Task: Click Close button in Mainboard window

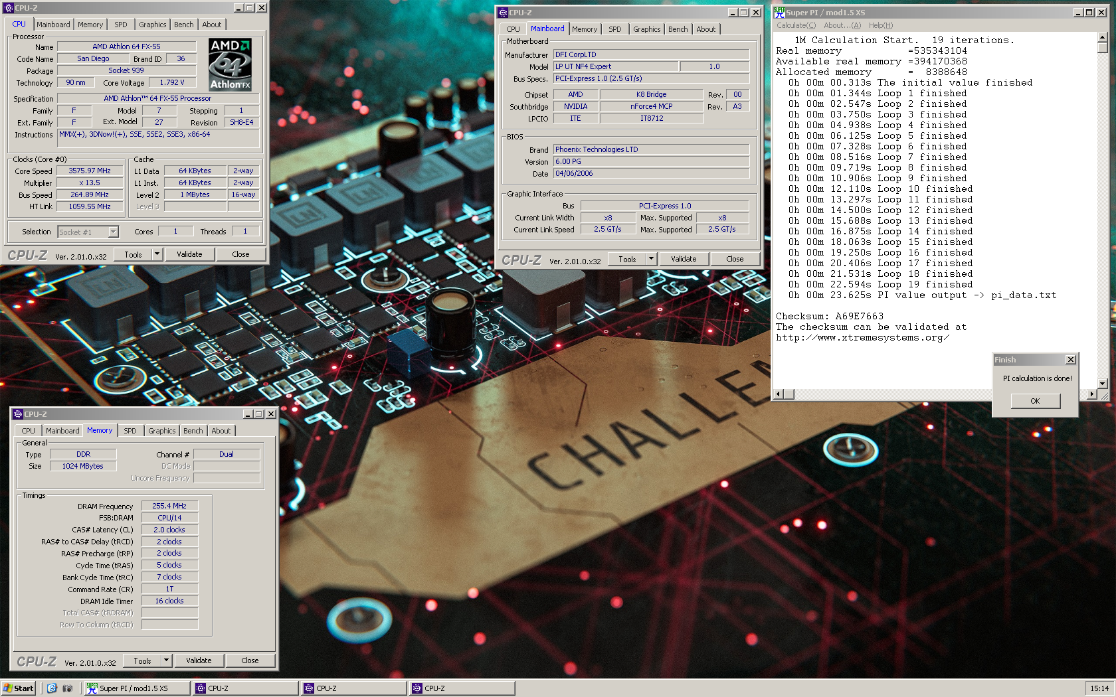Action: point(735,259)
